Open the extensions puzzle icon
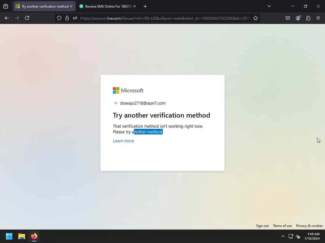 coord(308,18)
